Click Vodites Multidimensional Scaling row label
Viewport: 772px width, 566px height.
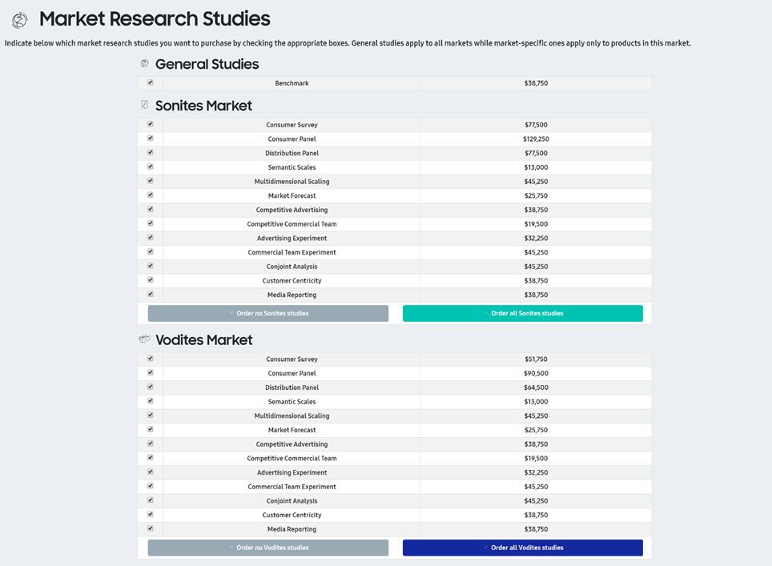(292, 415)
